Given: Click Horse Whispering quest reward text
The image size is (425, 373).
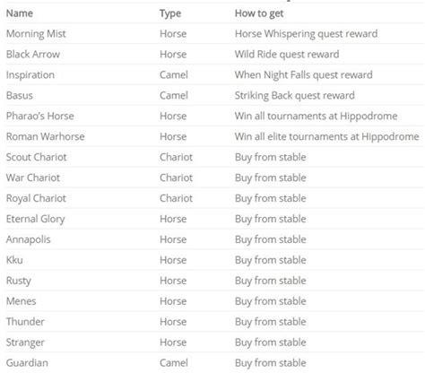Looking at the screenshot, I should click(x=306, y=34).
